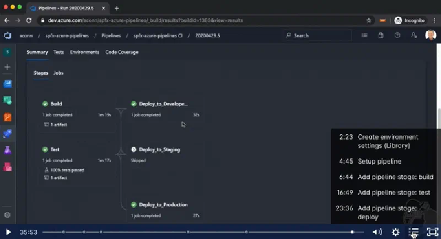The width and height of the screenshot is (441, 239).
Task: Open the Help icon in header
Action: pos(397,35)
